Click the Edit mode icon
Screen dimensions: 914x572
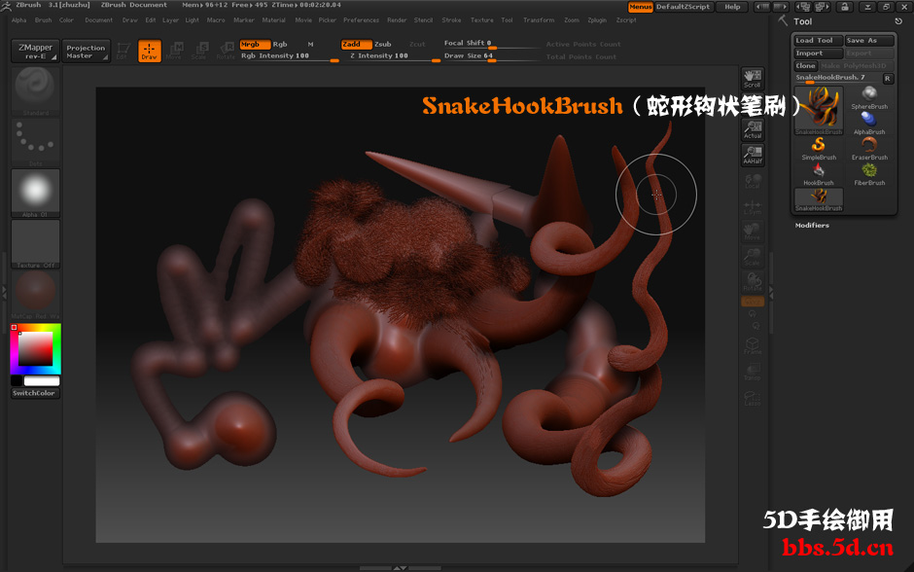(123, 51)
